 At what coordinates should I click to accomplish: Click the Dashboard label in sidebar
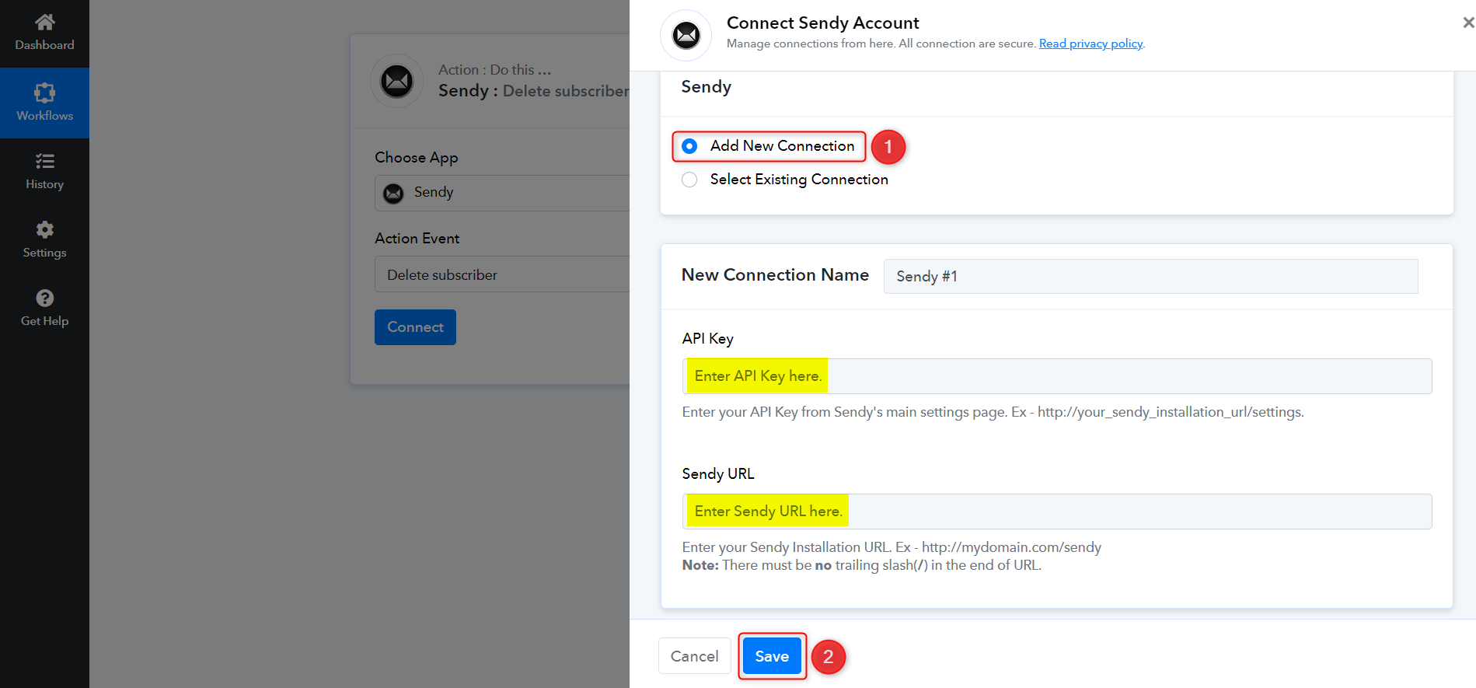click(x=45, y=45)
